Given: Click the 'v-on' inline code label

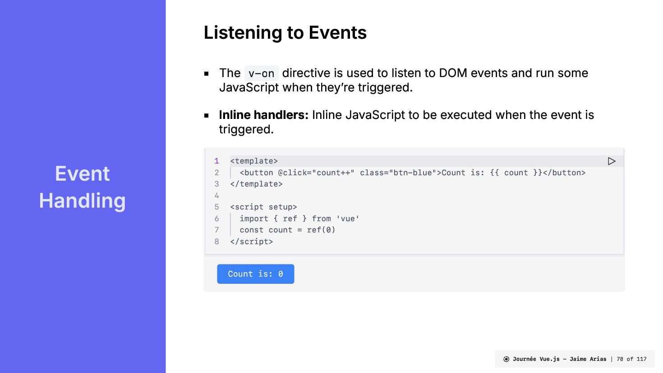Looking at the screenshot, I should tap(261, 73).
